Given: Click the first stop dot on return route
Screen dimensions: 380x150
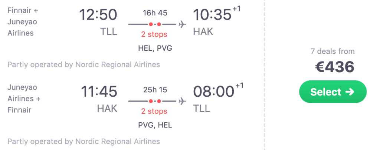Looking at the screenshot, I should (x=151, y=101).
